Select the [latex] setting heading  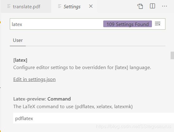(20, 60)
